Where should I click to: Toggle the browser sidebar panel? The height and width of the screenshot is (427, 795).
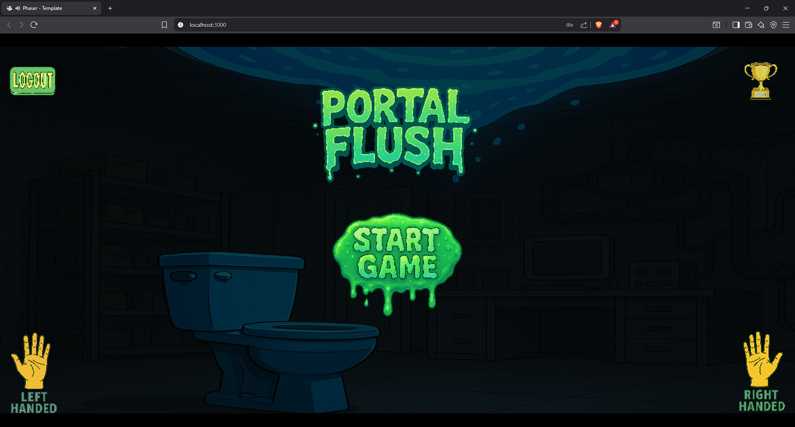[x=736, y=25]
